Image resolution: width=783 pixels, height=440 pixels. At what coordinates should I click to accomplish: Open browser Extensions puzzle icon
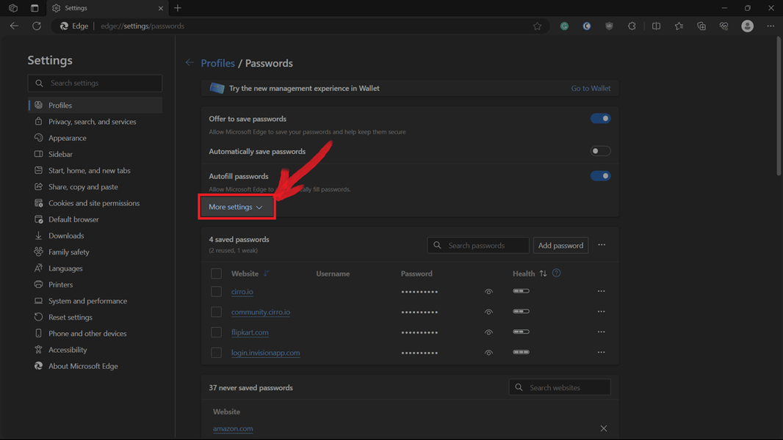[632, 26]
